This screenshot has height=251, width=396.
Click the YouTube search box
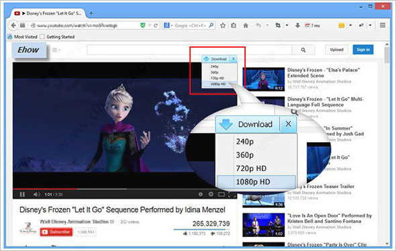coord(189,50)
